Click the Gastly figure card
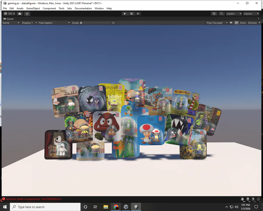 pos(92,99)
